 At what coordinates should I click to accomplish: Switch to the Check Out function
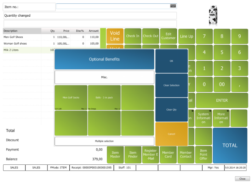[x=150, y=36]
